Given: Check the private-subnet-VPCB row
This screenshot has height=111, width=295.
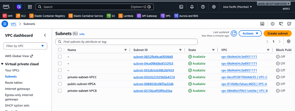Looking at the screenshot, I should click(60, 91).
